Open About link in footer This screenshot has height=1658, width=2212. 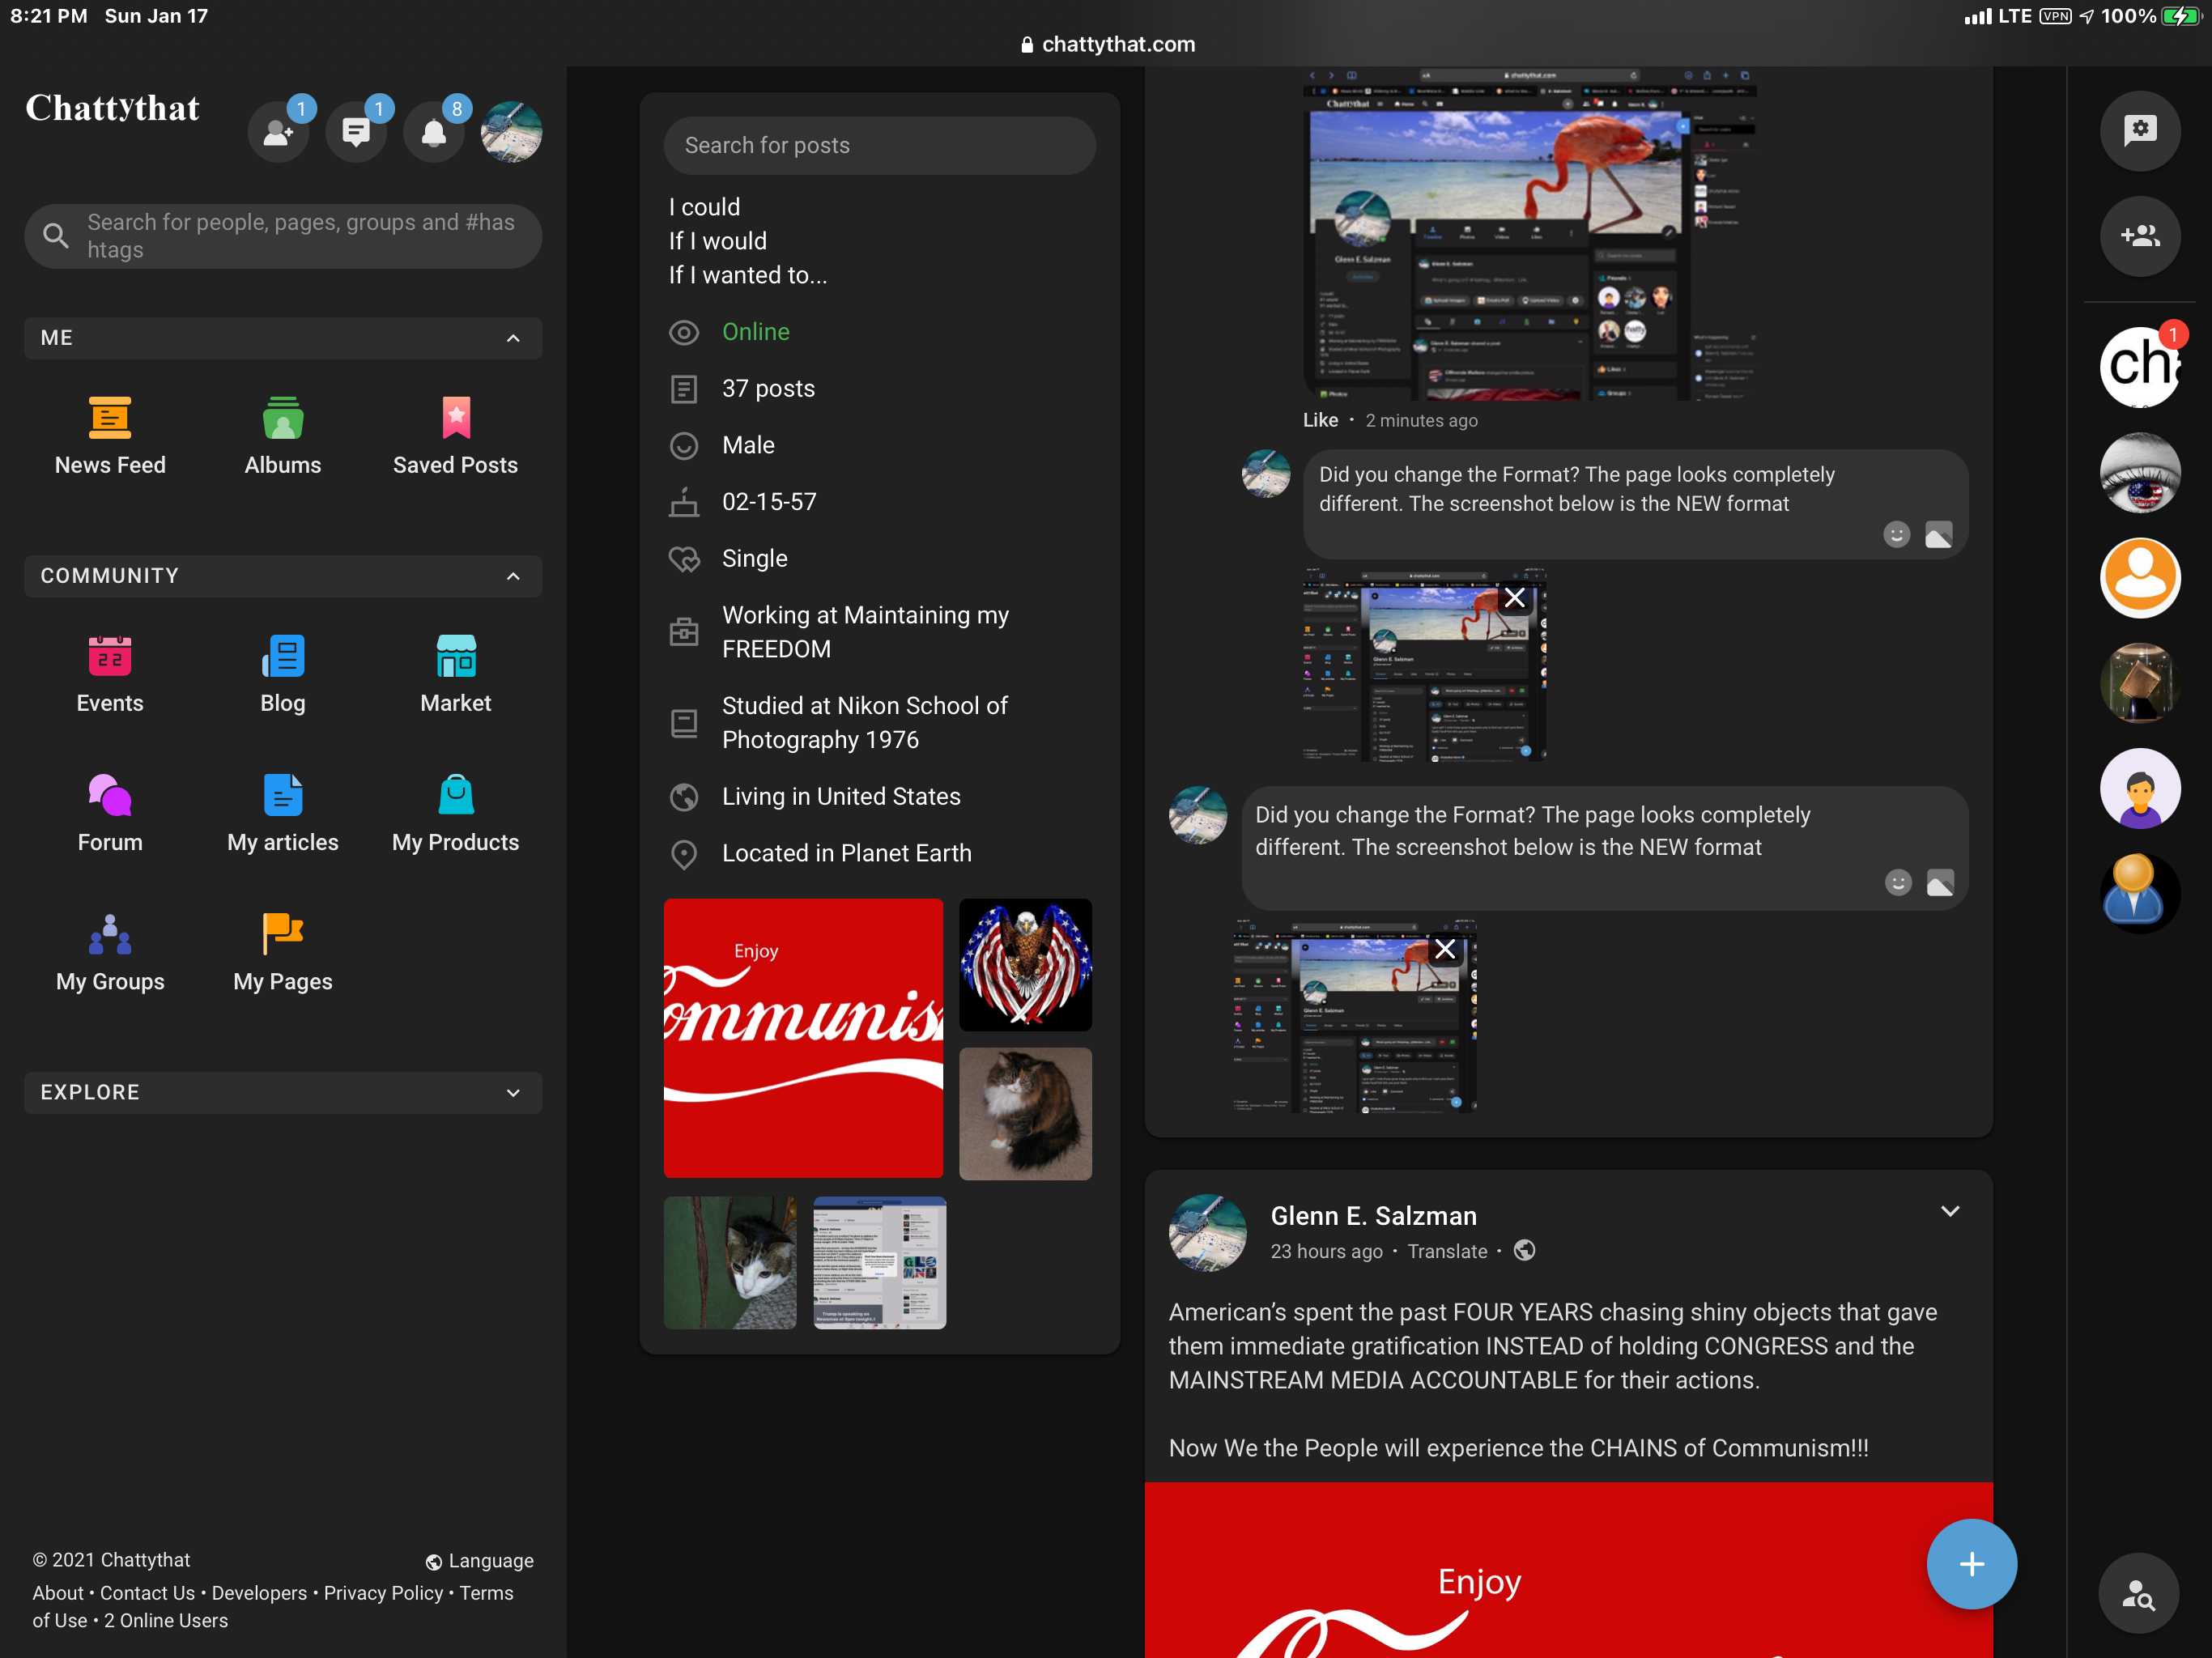click(58, 1593)
